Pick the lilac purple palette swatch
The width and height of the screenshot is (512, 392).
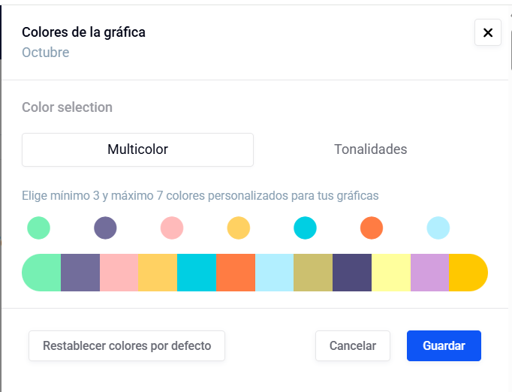pyautogui.click(x=429, y=272)
